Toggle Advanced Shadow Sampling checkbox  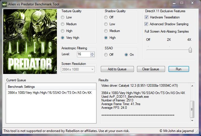click(146, 24)
